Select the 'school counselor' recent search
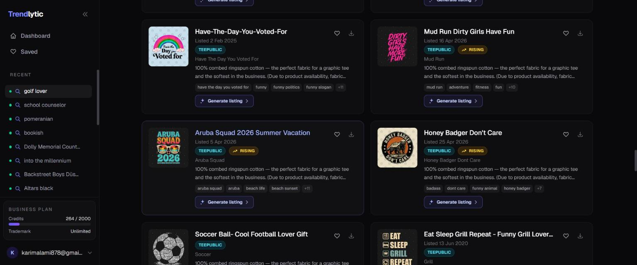 point(49,105)
